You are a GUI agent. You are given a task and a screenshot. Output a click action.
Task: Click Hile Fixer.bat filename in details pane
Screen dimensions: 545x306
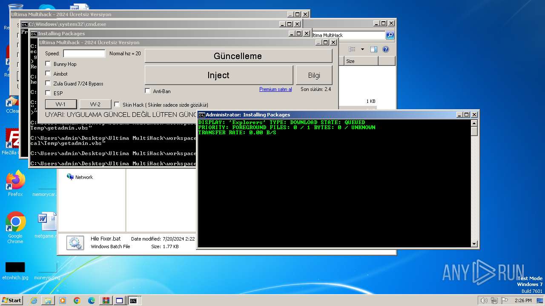pos(106,239)
